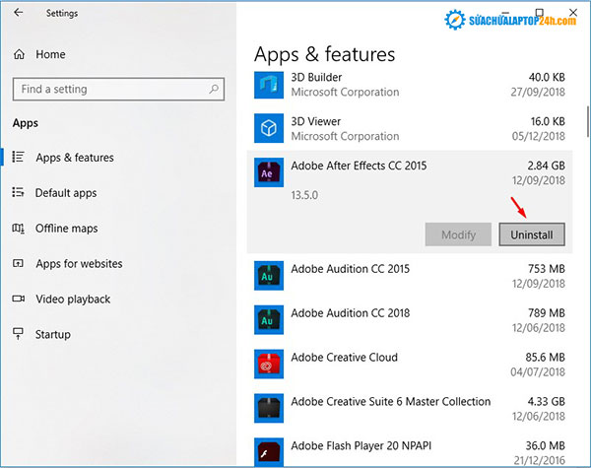591x468 pixels.
Task: Select Adobe After Effects CC 2015 name
Action: tap(359, 166)
